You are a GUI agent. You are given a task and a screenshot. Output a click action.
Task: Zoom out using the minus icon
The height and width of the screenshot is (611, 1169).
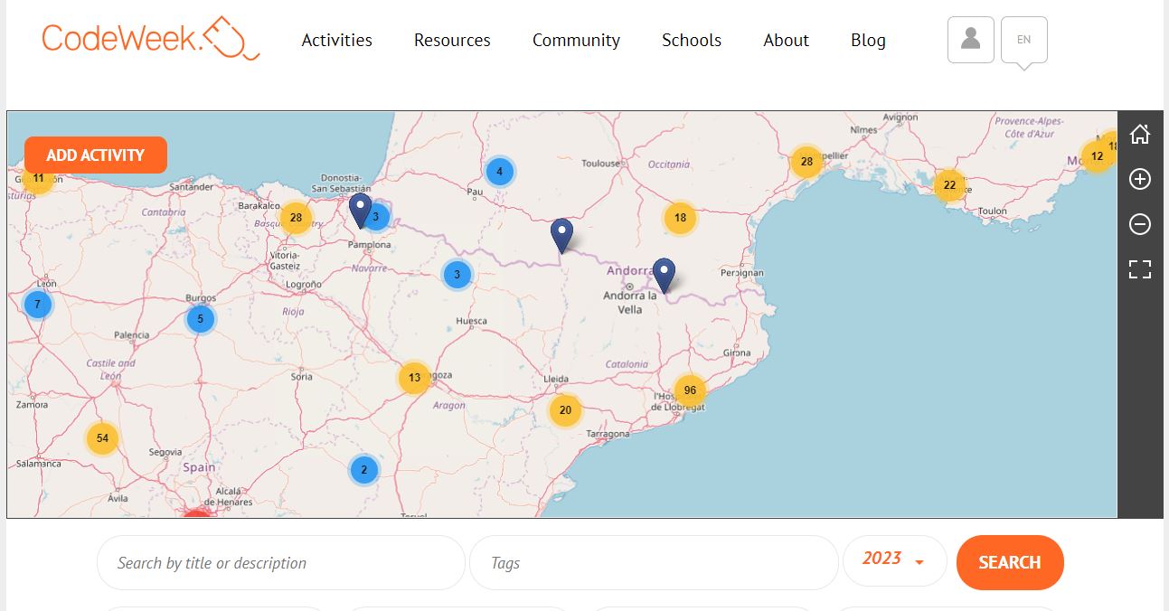[x=1140, y=224]
